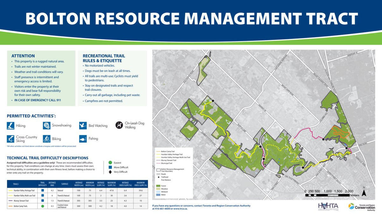Toggle the blue More Difficult square indicator
Image resolution: width=382 pixels, height=218 pixels.
(x=110, y=167)
